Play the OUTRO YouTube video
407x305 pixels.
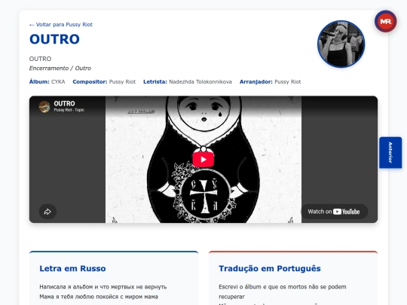click(x=203, y=159)
